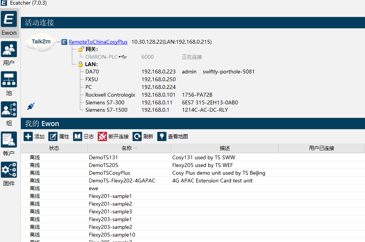Click the swiftly-porthole-5081 text
Screen dimensions: 365x242
[x=229, y=72]
